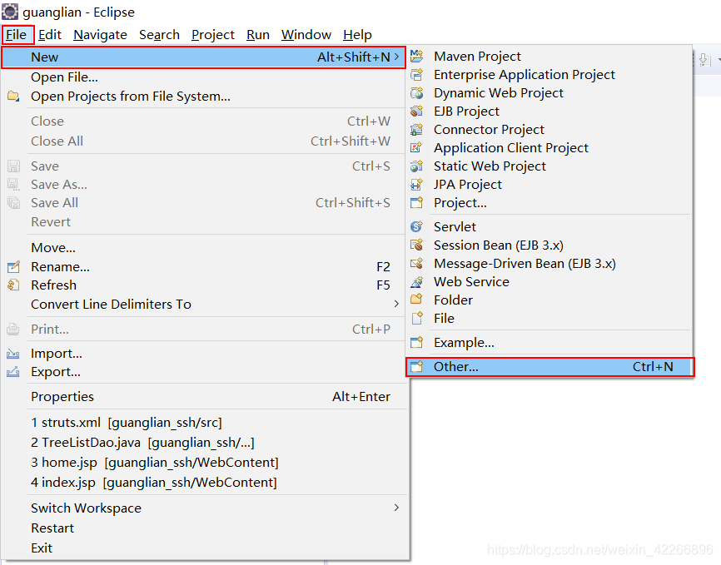Open the Help menu
The height and width of the screenshot is (565, 721).
click(357, 35)
